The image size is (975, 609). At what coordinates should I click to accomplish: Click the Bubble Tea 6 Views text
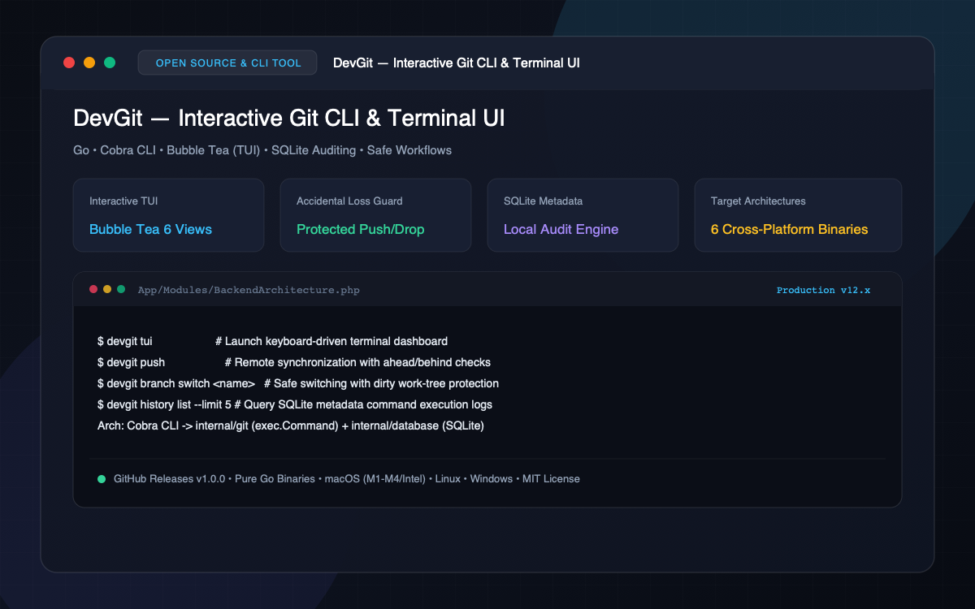pos(150,230)
